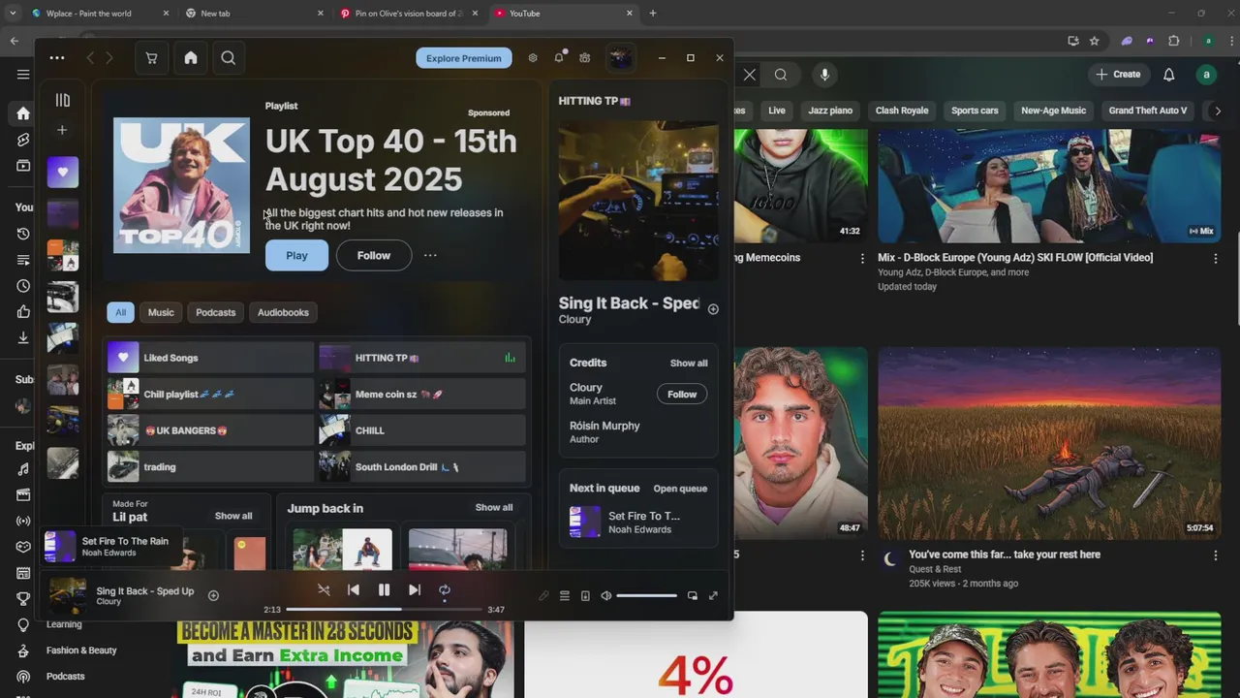Image resolution: width=1240 pixels, height=698 pixels.
Task: Open Spotify notifications bell
Action: 559,58
